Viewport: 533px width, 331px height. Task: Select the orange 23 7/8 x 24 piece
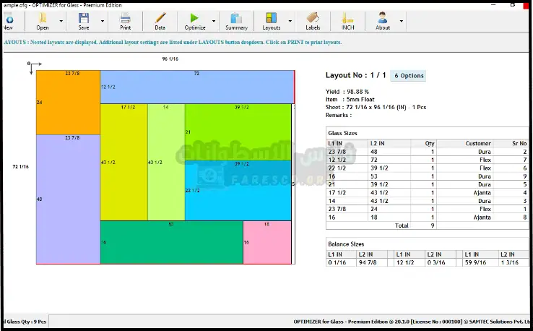coord(68,103)
